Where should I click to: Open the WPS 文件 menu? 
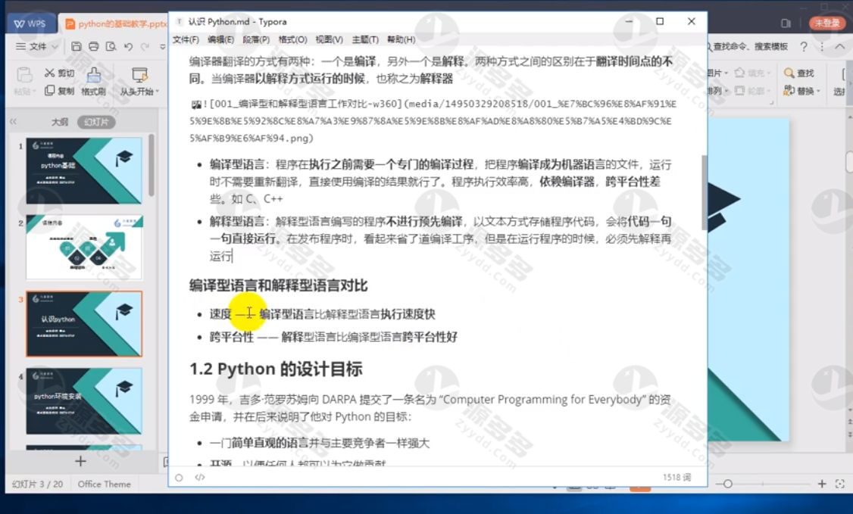tap(38, 46)
